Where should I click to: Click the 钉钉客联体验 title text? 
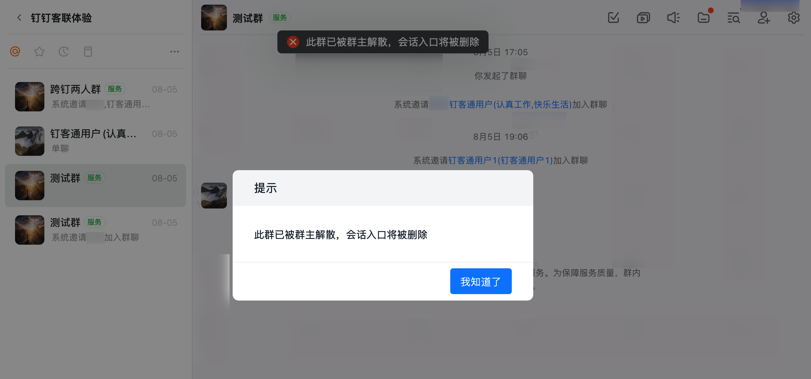tap(61, 18)
